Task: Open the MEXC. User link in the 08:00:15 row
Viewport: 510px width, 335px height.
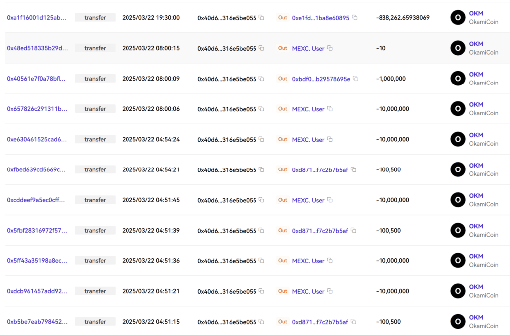Action: click(x=308, y=48)
